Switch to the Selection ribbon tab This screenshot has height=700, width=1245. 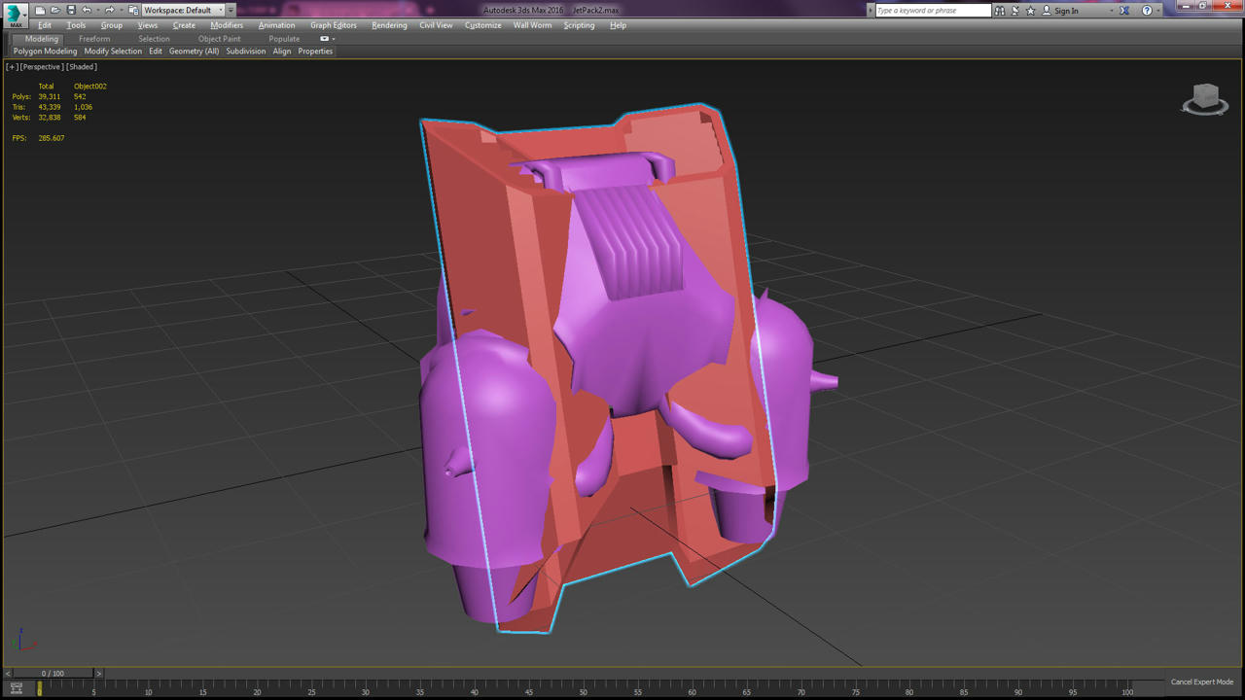pyautogui.click(x=154, y=39)
